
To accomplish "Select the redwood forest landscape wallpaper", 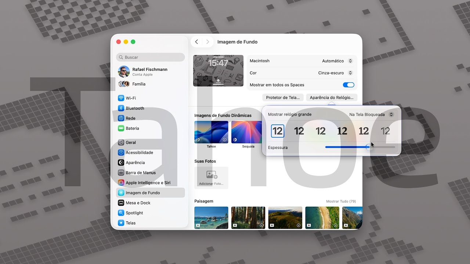I will click(248, 217).
